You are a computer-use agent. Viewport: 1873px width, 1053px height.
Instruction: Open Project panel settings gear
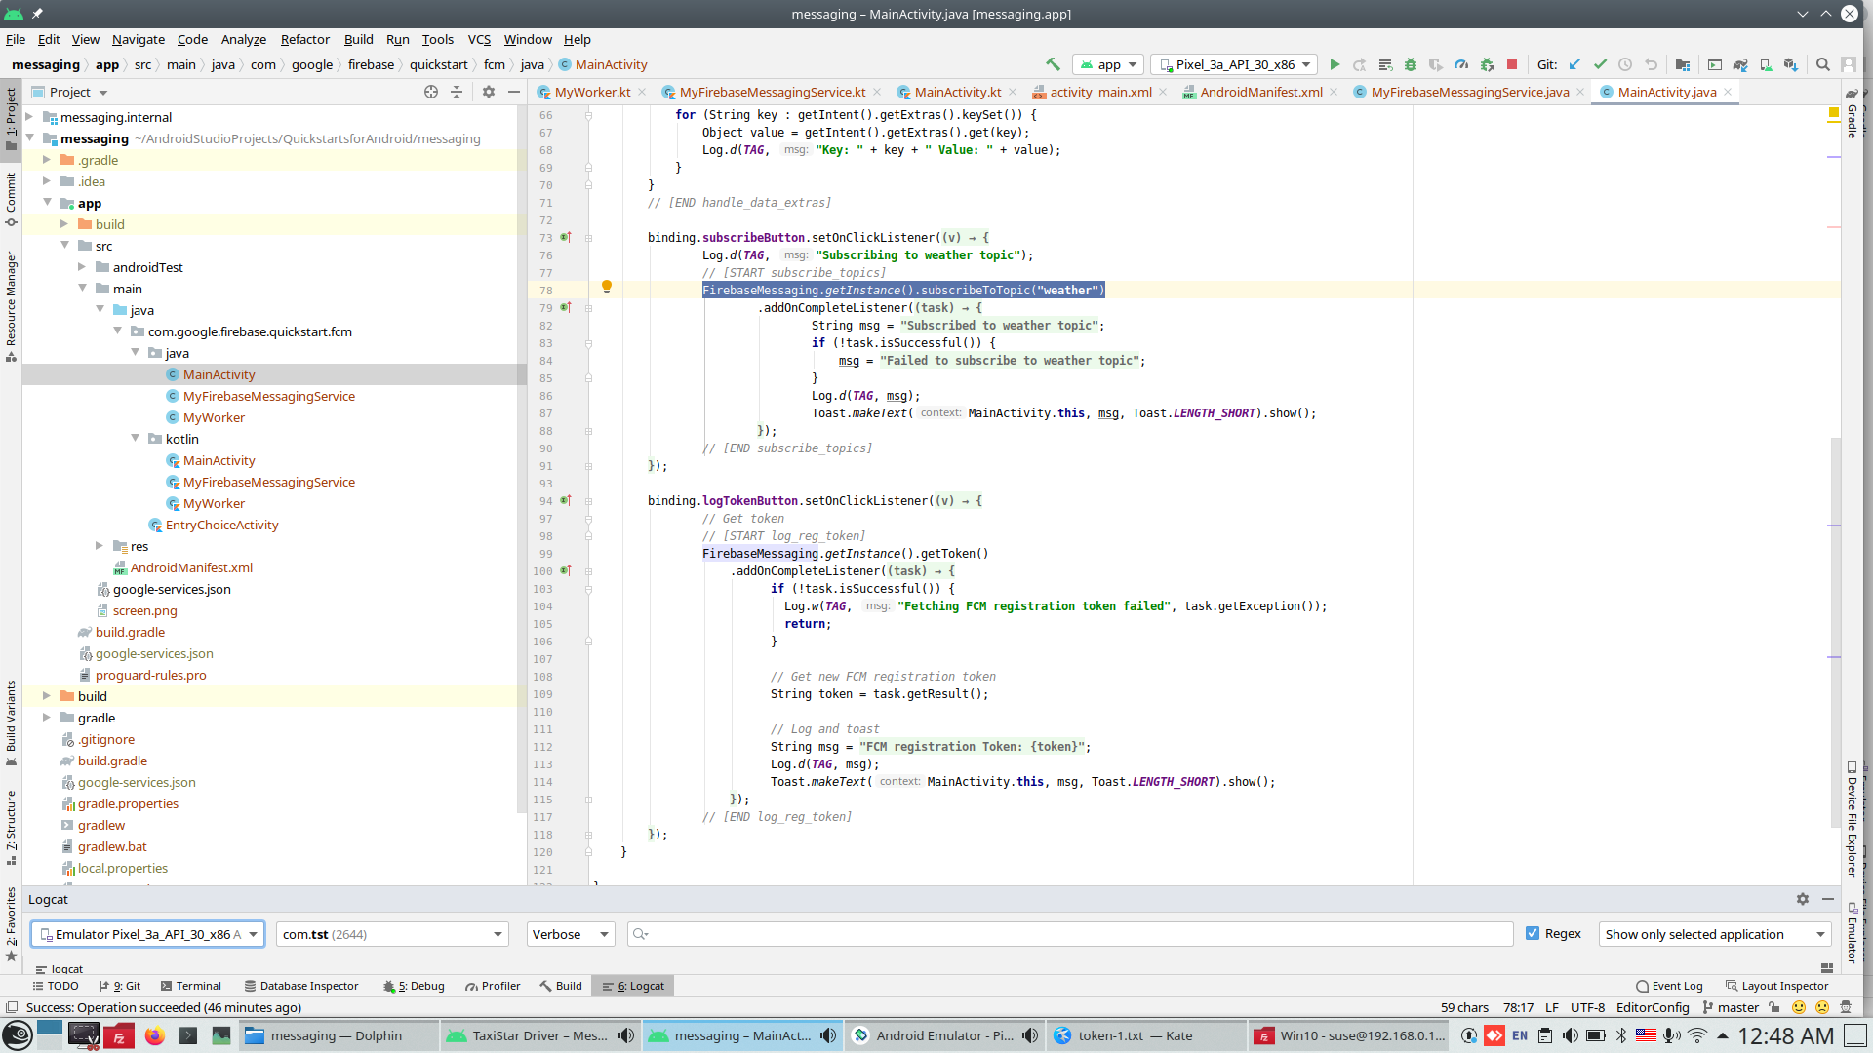(489, 92)
